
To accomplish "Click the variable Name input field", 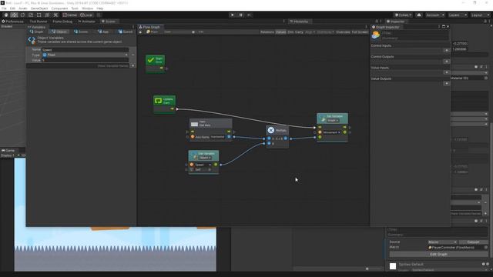I will pos(86,49).
